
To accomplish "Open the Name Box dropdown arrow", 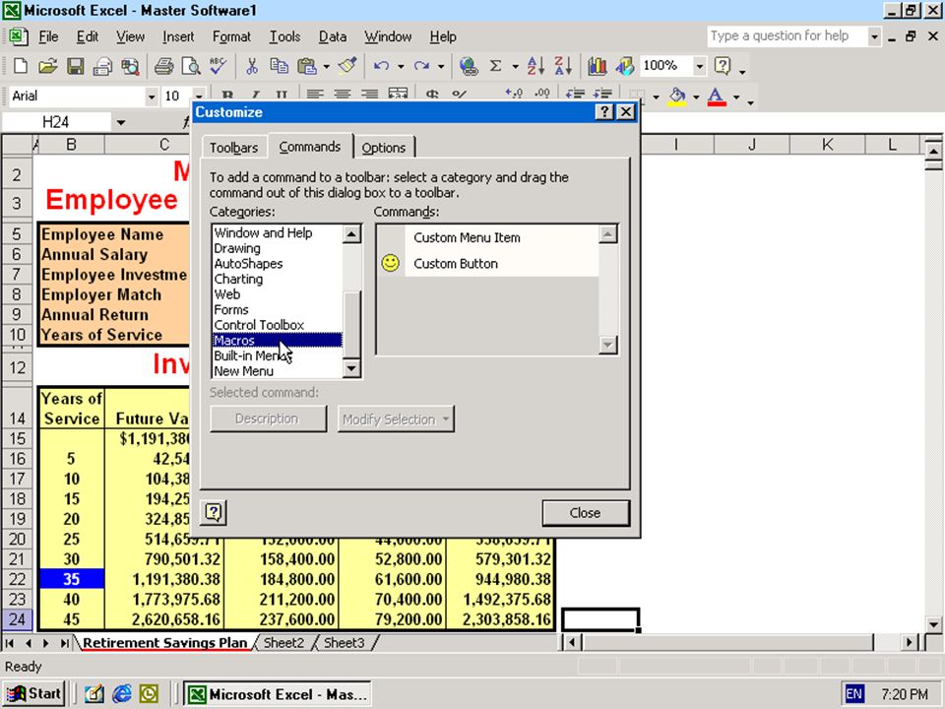I will (x=120, y=122).
